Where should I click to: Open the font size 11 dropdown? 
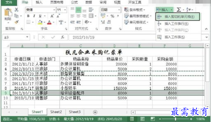tap(65, 10)
